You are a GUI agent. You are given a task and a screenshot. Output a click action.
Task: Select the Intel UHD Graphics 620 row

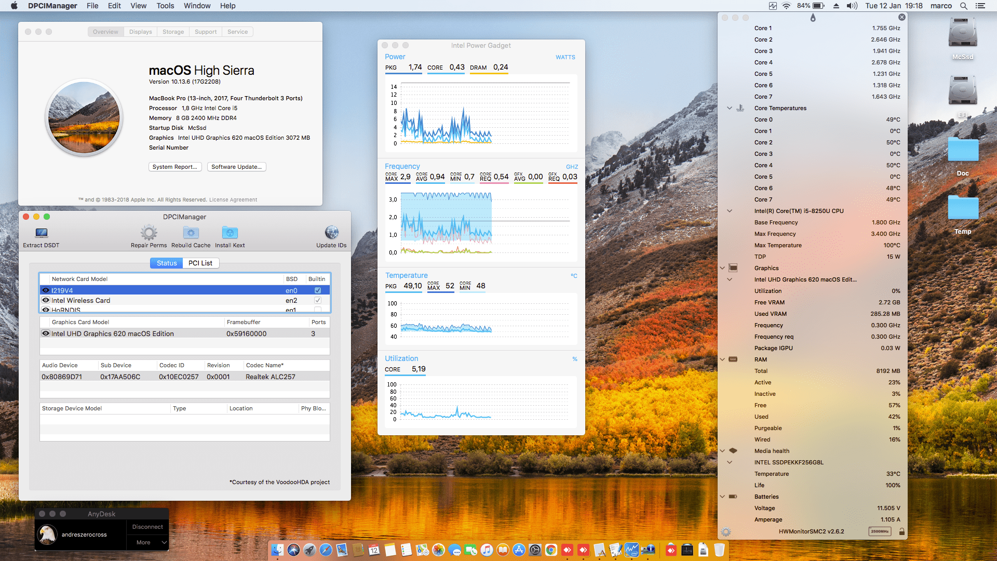[112, 333]
